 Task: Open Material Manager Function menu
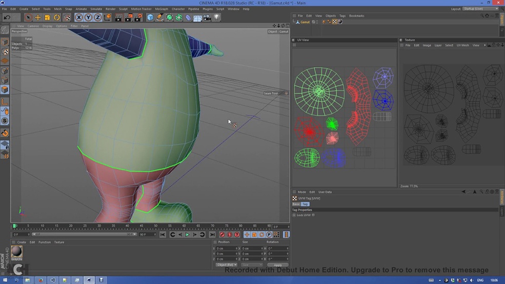click(x=45, y=242)
